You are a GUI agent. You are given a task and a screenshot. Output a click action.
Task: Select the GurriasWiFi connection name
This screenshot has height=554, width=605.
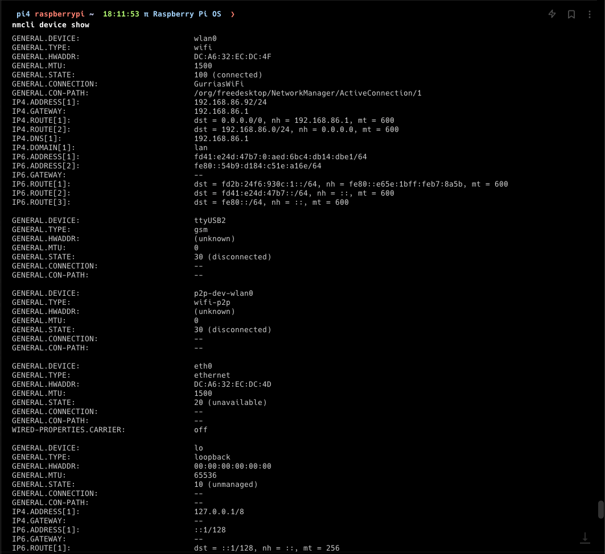tap(219, 84)
